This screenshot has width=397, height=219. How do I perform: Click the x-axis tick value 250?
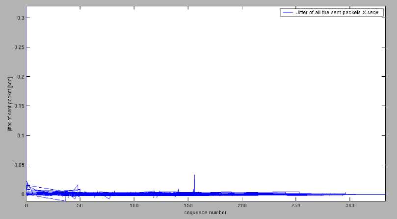(296, 206)
